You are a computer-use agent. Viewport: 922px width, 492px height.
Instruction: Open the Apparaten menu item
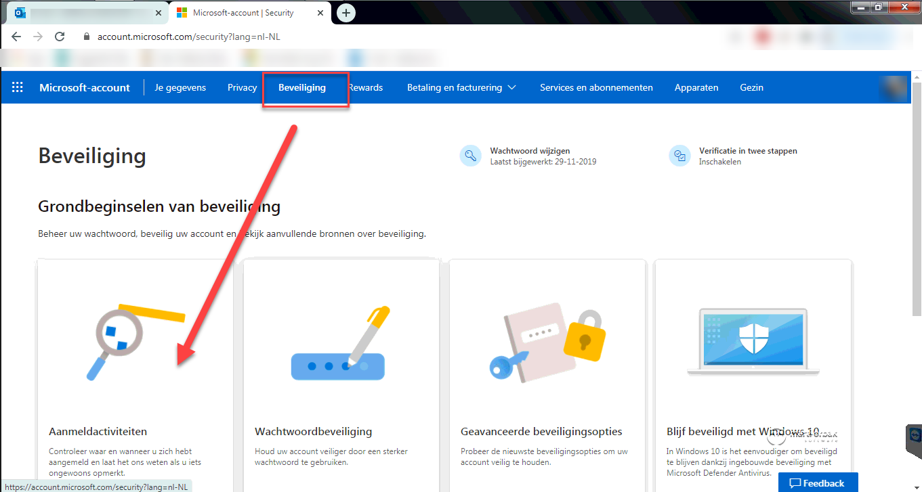coord(696,87)
